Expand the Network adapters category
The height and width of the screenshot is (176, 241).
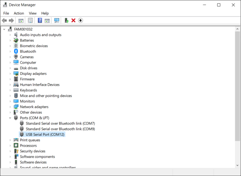tap(10, 107)
